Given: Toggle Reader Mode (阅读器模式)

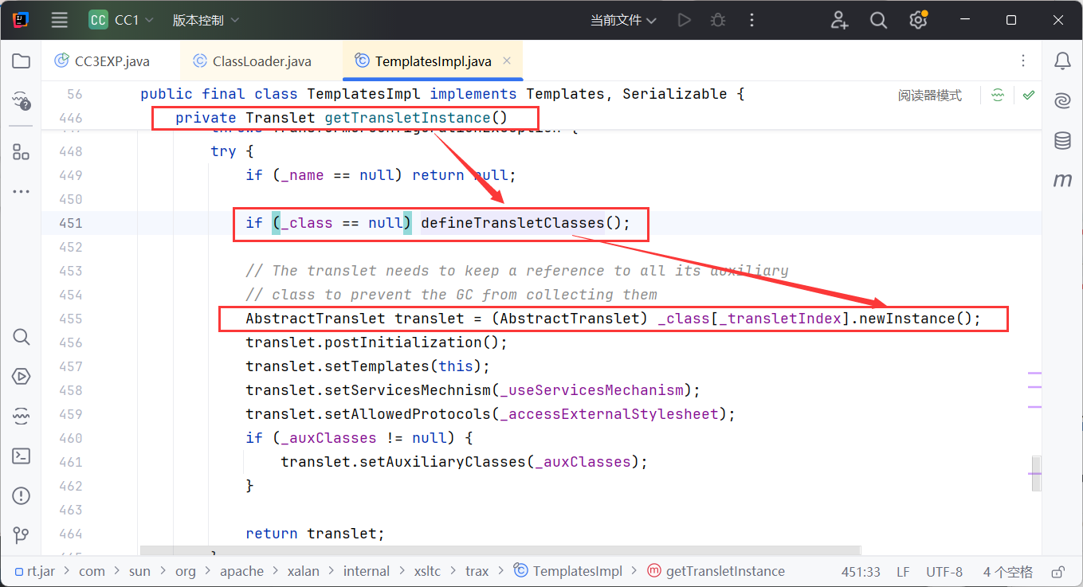Looking at the screenshot, I should [x=929, y=96].
